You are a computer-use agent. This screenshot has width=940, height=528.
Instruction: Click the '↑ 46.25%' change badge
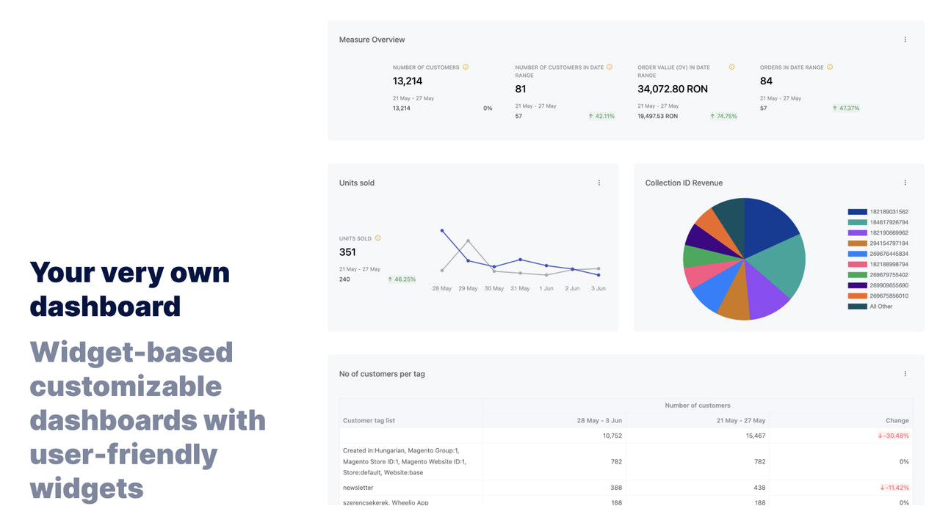pyautogui.click(x=402, y=279)
